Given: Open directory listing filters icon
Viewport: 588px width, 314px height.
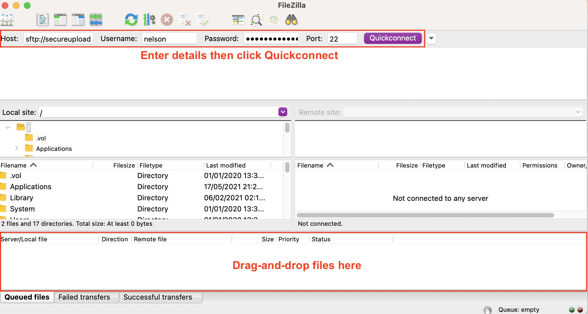Looking at the screenshot, I should 238,20.
